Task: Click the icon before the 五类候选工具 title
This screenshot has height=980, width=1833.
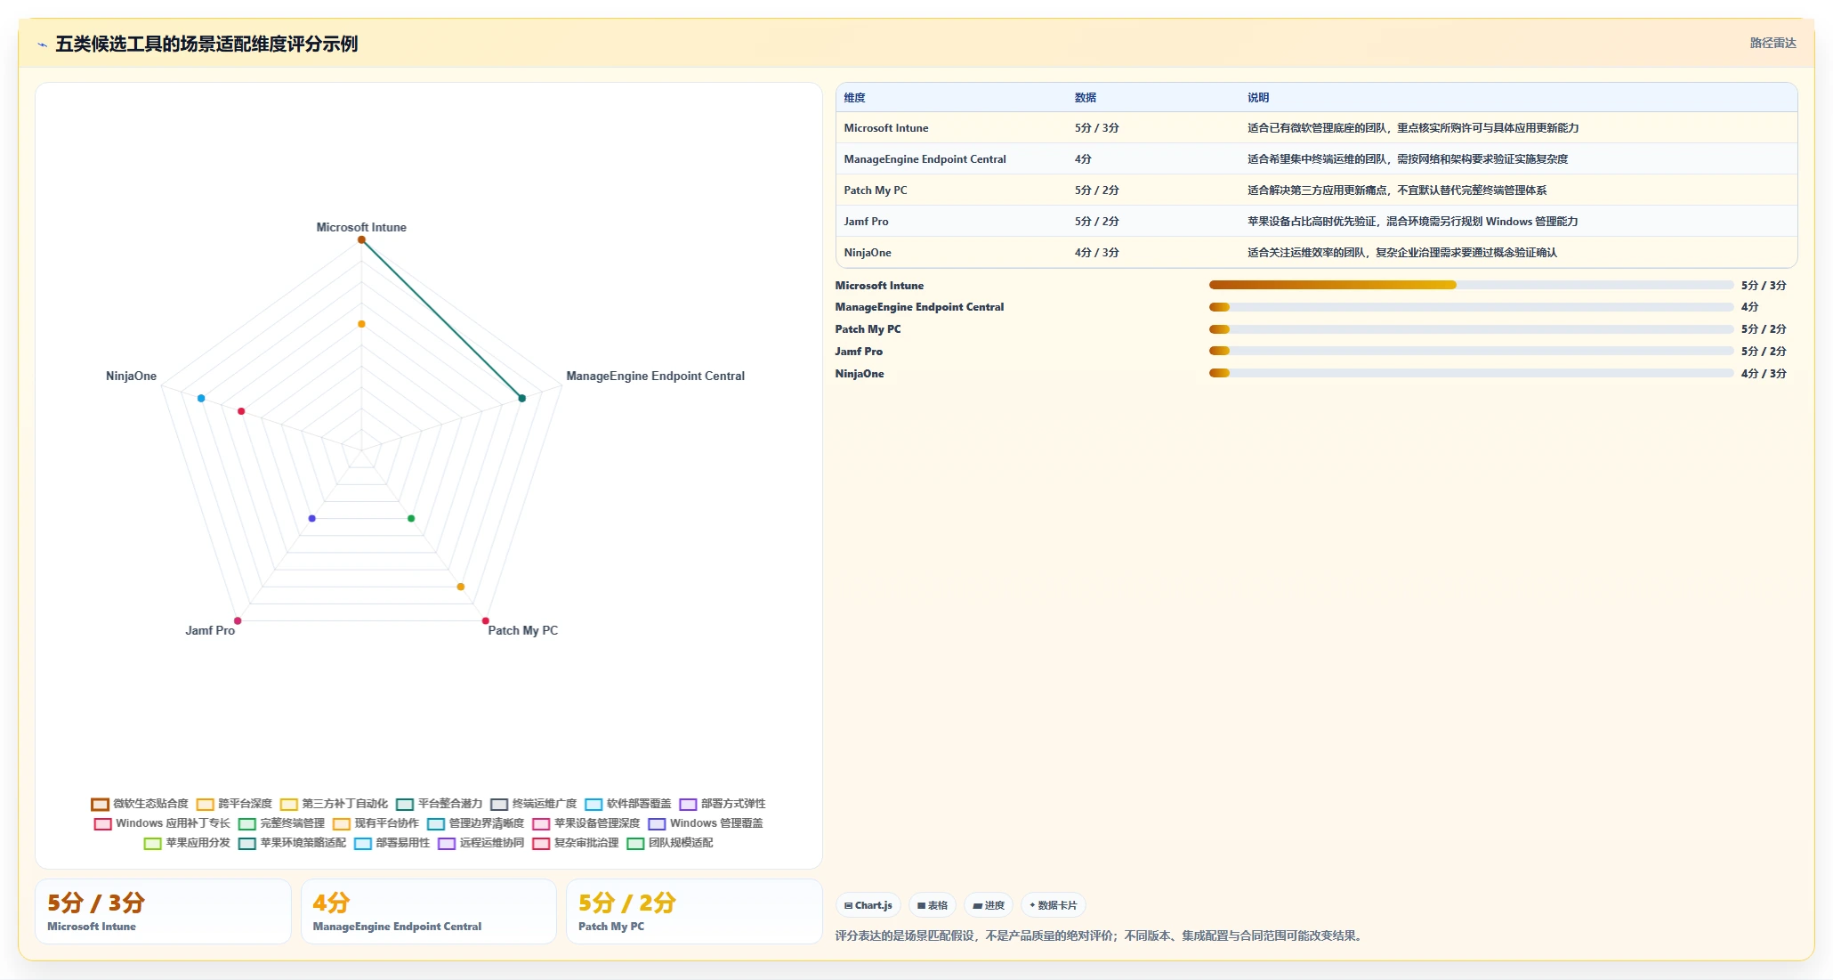Action: coord(42,45)
